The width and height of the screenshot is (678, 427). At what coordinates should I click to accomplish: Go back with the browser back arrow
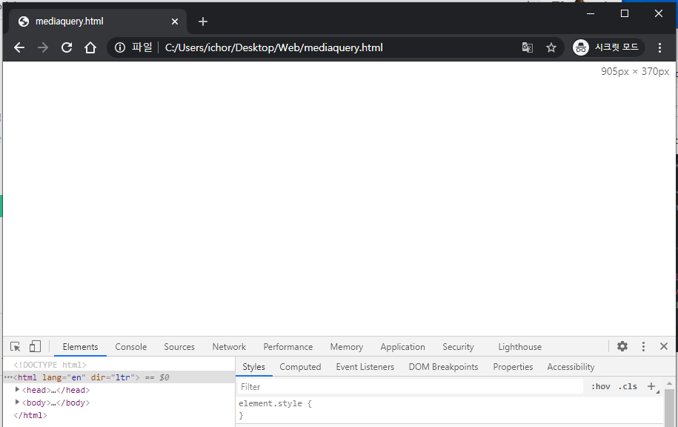point(19,47)
